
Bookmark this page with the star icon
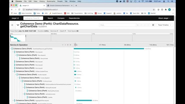(x=154, y=10)
